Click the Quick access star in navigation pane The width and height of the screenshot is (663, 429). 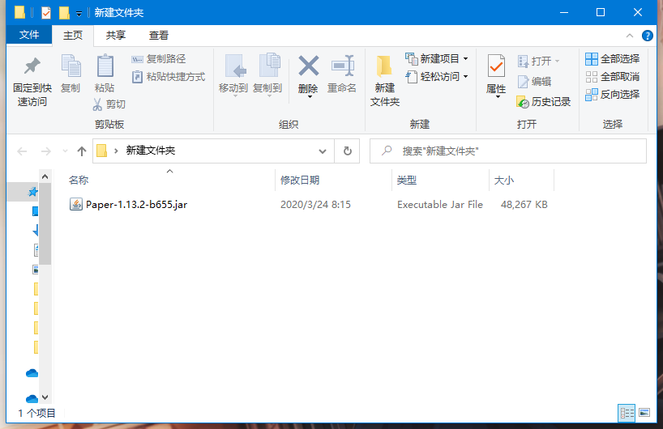click(x=32, y=192)
